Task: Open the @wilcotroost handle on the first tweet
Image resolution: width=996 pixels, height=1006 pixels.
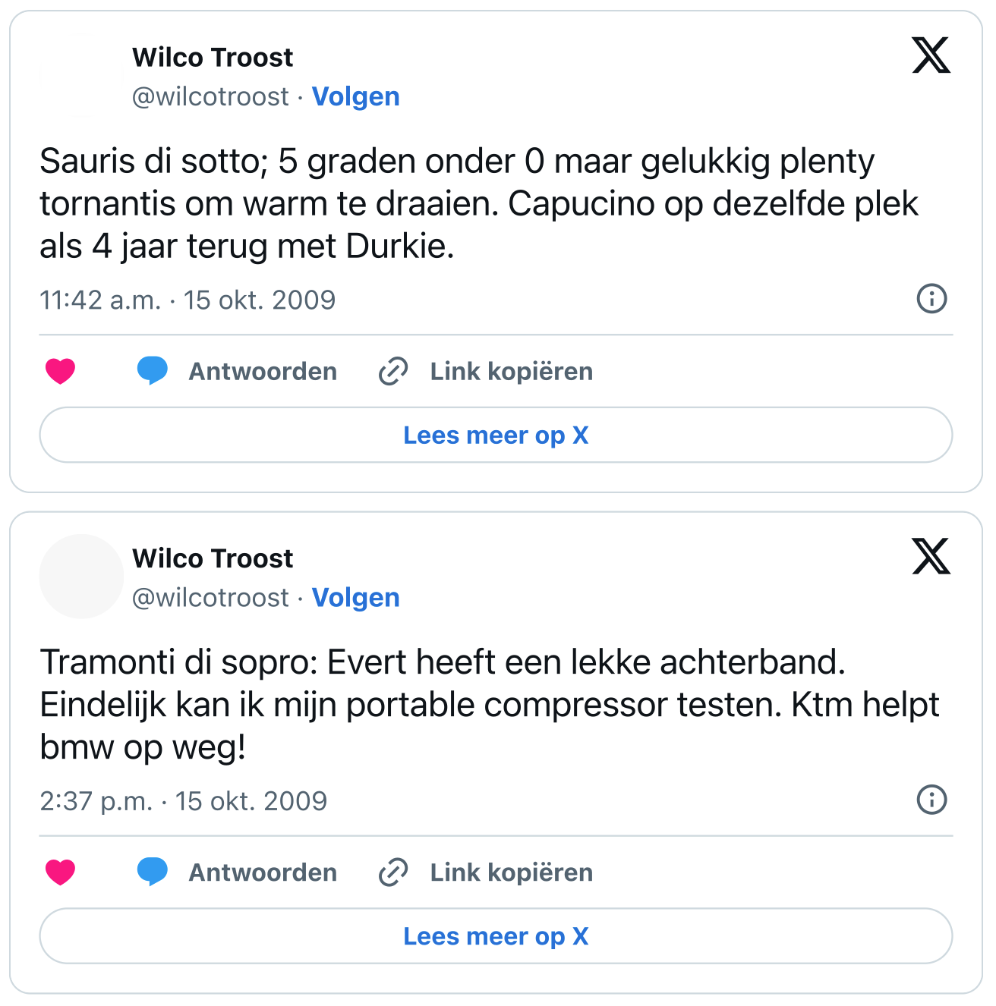Action: (210, 97)
